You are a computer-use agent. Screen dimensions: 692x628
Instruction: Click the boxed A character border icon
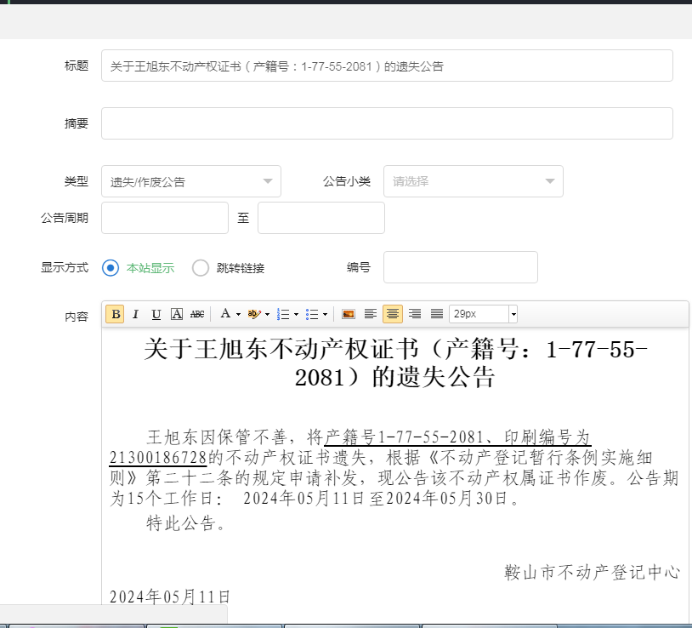pyautogui.click(x=177, y=314)
